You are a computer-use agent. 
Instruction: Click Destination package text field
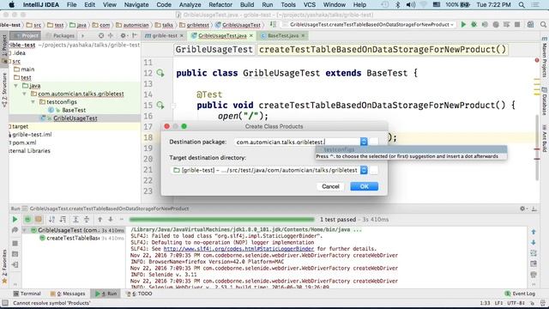[x=298, y=142]
